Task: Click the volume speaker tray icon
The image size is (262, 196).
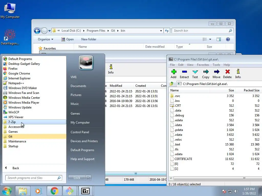Action: [236, 191]
